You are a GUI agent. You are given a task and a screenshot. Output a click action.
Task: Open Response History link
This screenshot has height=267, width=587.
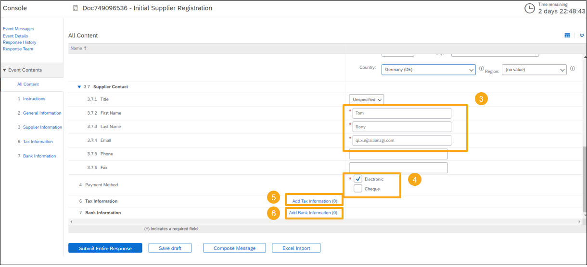(20, 42)
